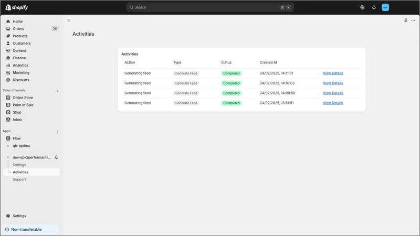Click the Completed badge in first row
Screen dimensions: 420x236
[231, 73]
